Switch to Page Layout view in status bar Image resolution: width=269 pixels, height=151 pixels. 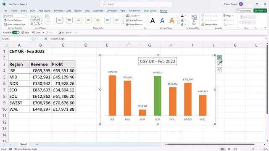pos(229,149)
